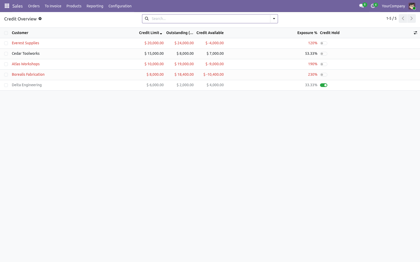Select the Delta Engineering row checkbox
Image resolution: width=420 pixels, height=262 pixels.
6,85
